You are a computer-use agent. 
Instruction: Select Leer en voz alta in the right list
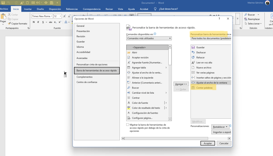[204, 63]
